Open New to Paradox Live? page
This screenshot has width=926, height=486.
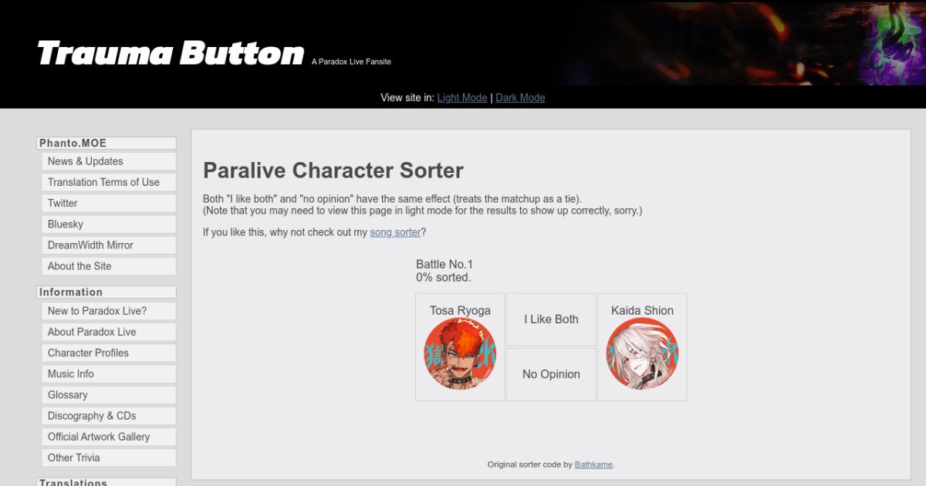(97, 311)
